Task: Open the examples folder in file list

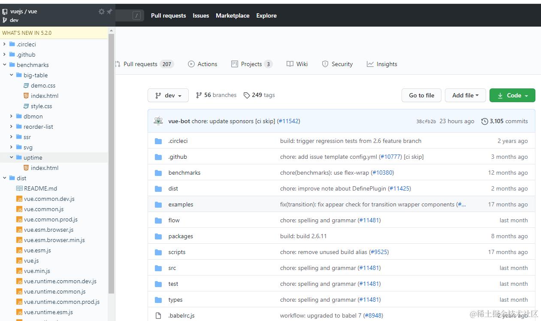Action: pyautogui.click(x=181, y=204)
